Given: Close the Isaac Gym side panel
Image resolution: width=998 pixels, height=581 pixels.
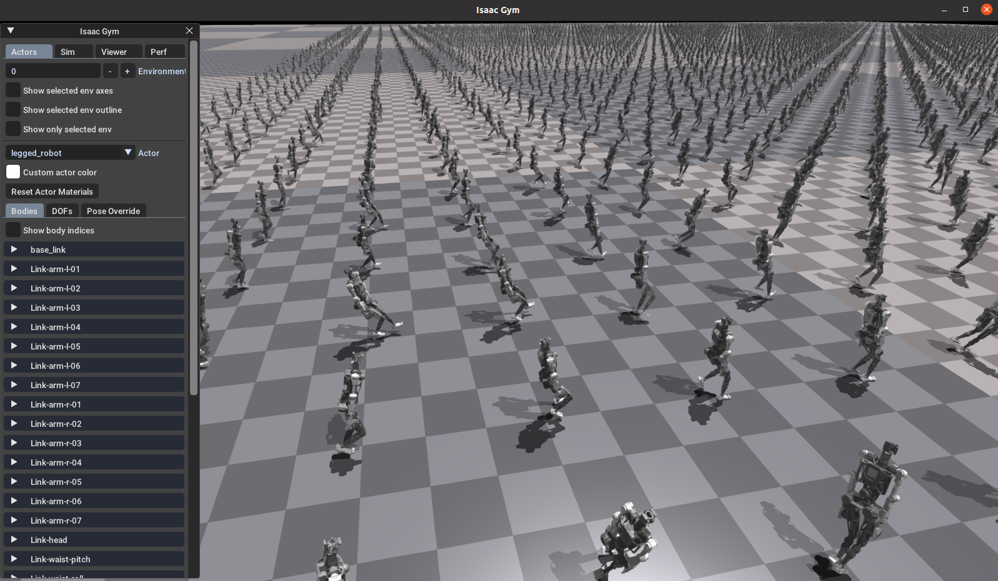Looking at the screenshot, I should click(x=189, y=31).
